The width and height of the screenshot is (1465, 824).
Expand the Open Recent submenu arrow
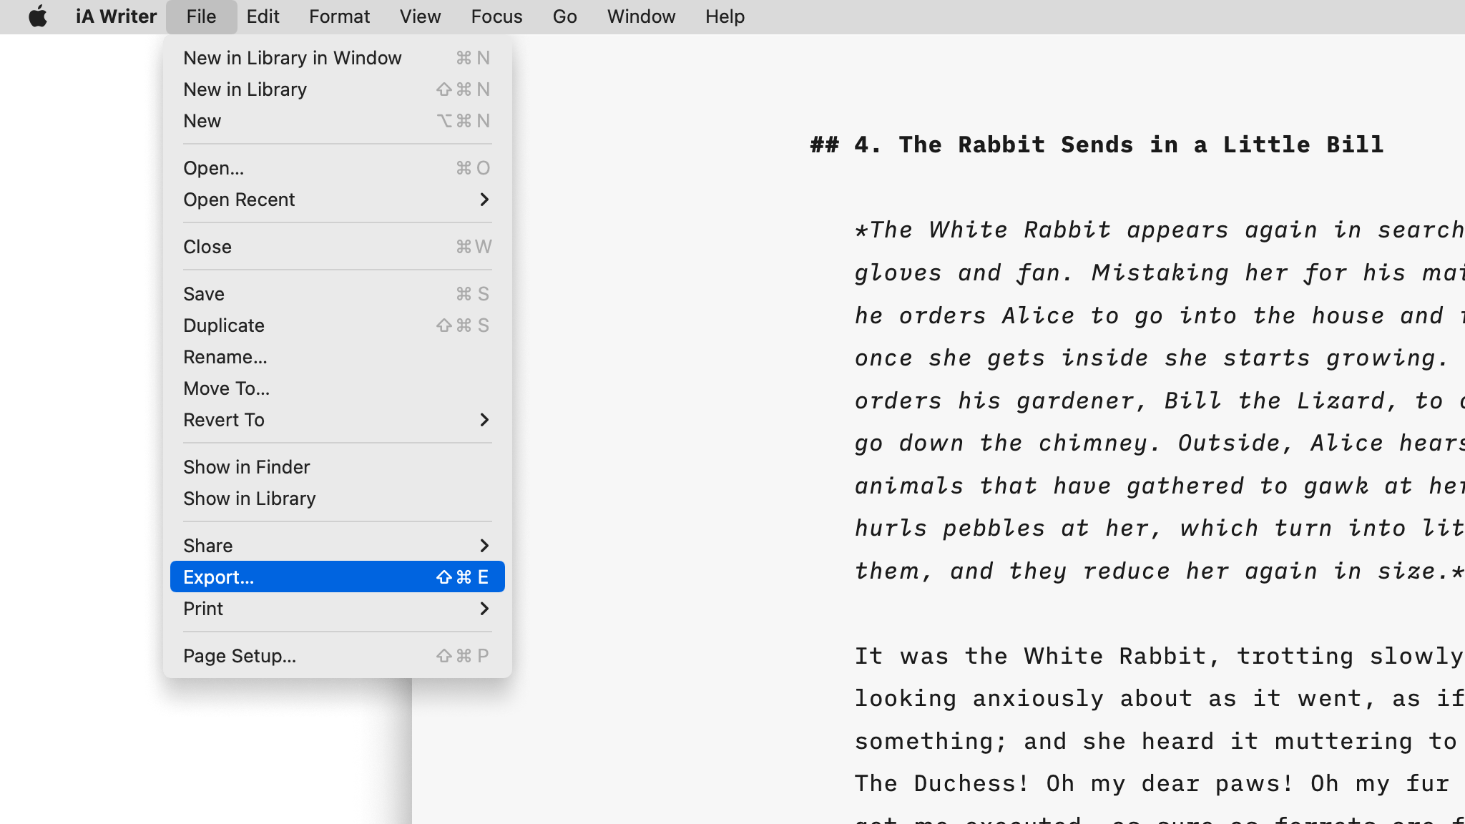484,200
